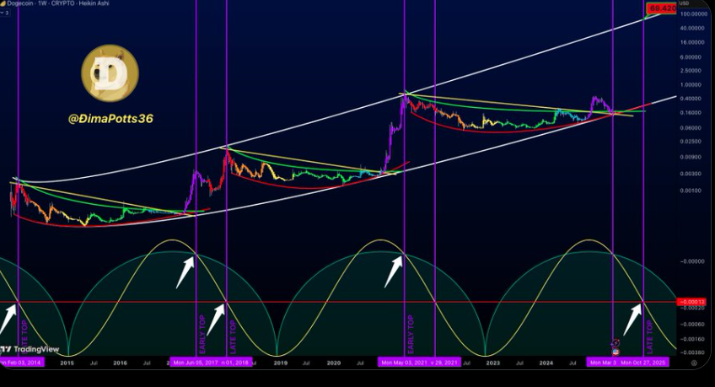The image size is (715, 387).
Task: Open the USD currency selector
Action: pos(683,3)
